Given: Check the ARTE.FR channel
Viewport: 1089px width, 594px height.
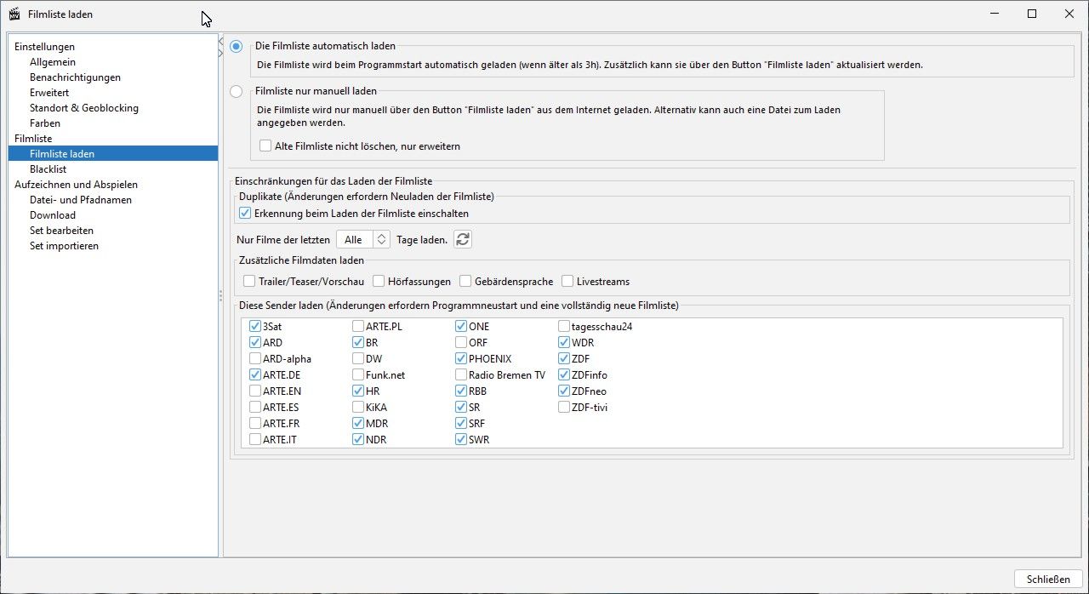Looking at the screenshot, I should pyautogui.click(x=255, y=423).
